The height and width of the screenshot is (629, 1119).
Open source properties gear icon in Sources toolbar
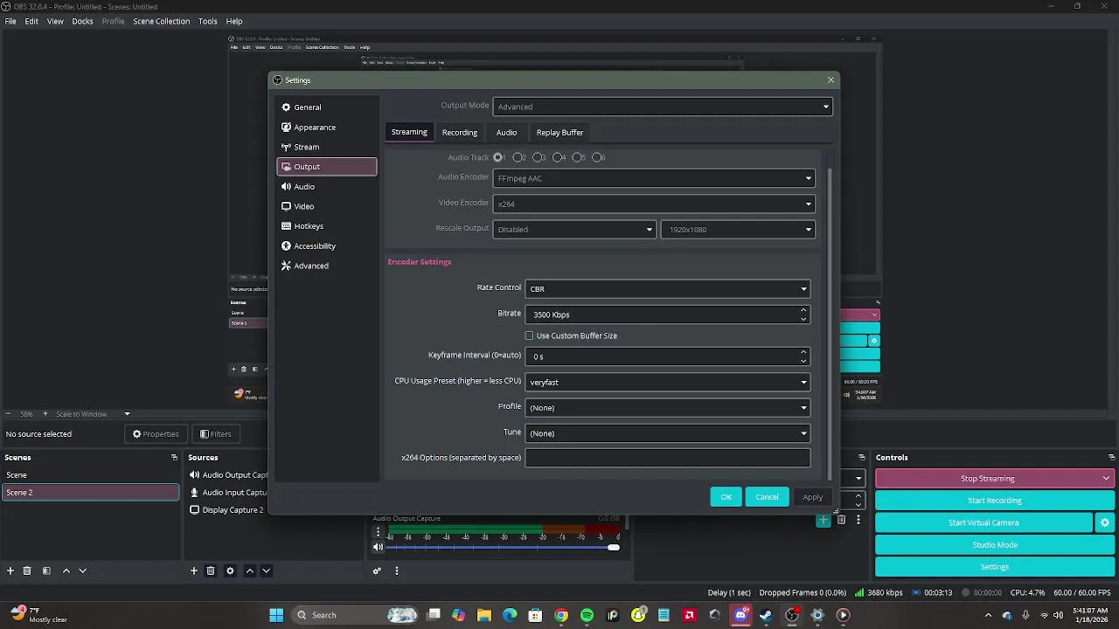point(230,570)
